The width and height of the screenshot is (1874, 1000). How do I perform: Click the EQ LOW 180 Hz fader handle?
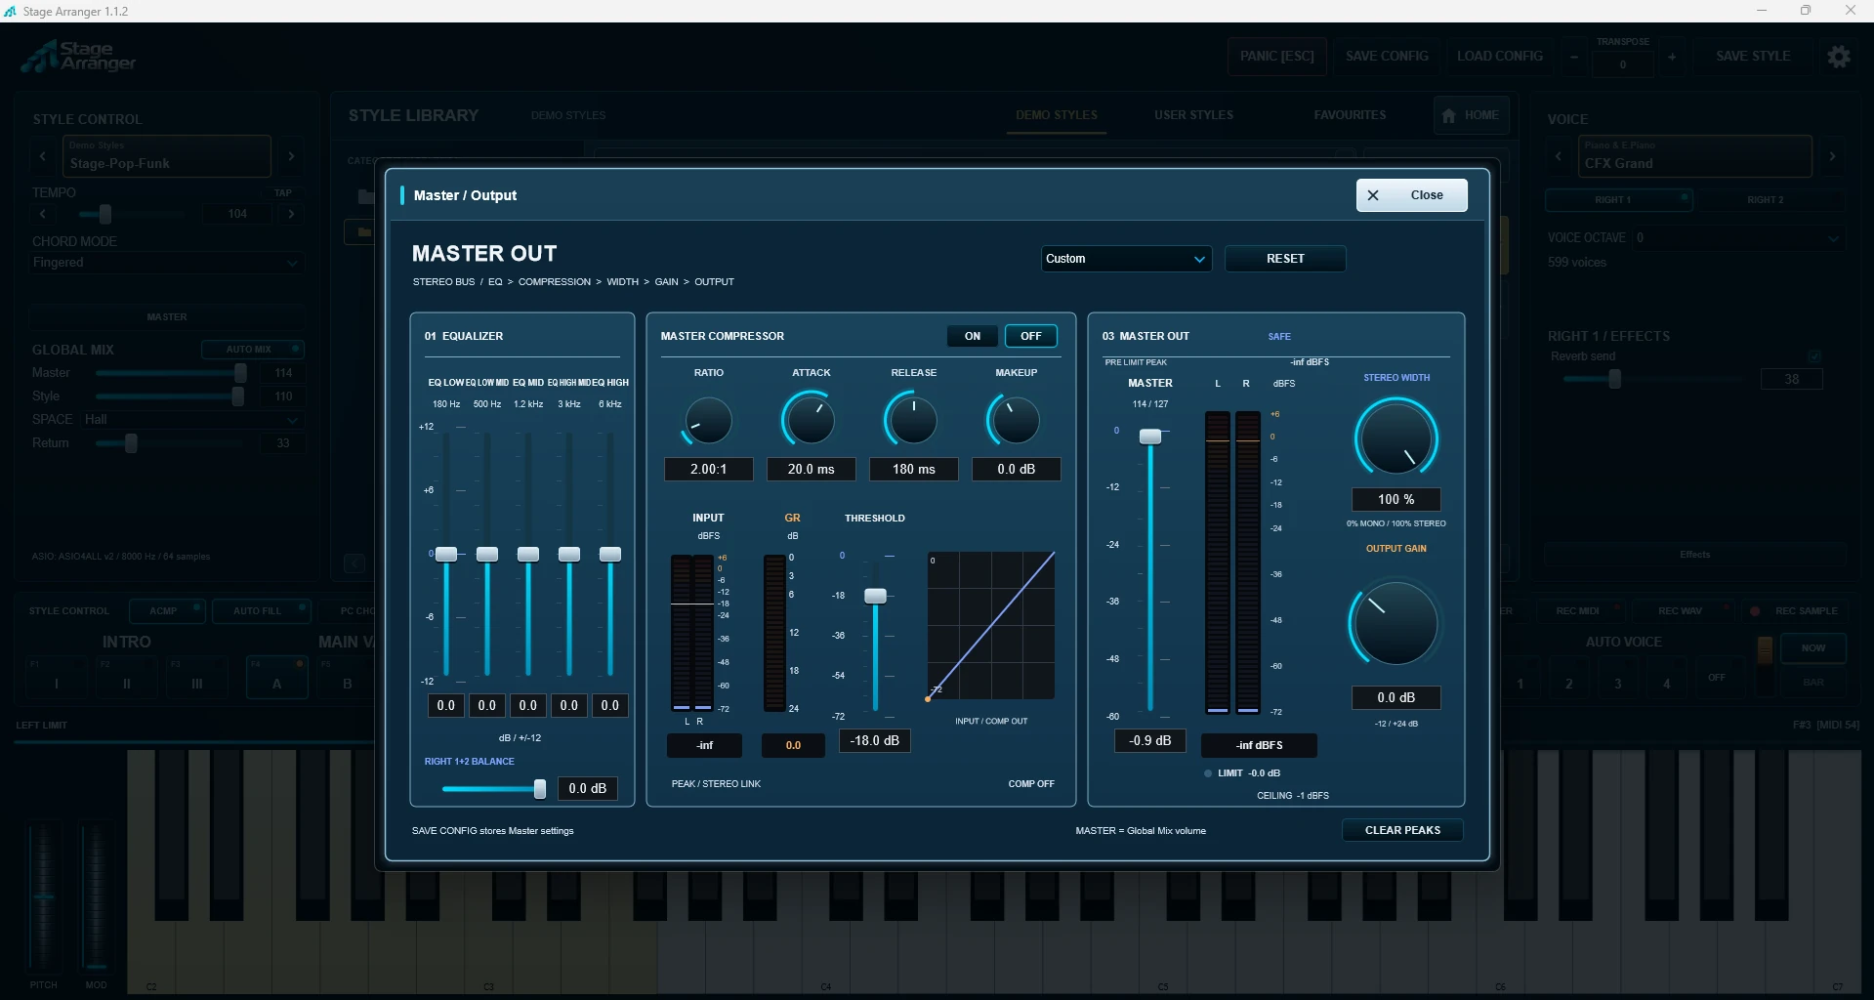[446, 555]
